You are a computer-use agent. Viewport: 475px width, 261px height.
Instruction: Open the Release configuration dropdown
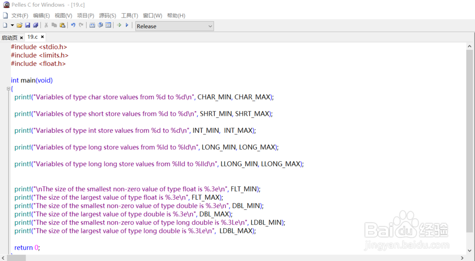174,26
